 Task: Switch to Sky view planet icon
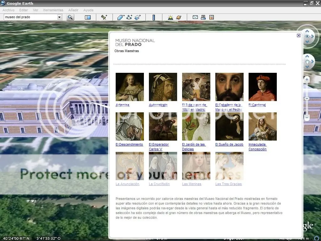pos(179,17)
